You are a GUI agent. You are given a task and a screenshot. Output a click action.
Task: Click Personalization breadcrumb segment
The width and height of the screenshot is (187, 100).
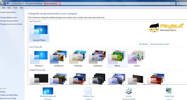52,3
